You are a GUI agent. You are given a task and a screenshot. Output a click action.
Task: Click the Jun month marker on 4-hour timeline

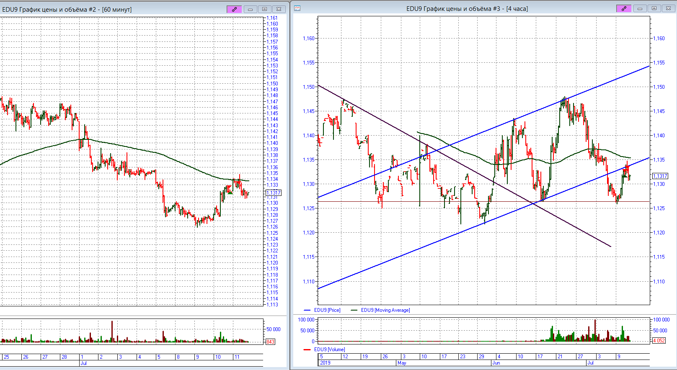point(496,363)
